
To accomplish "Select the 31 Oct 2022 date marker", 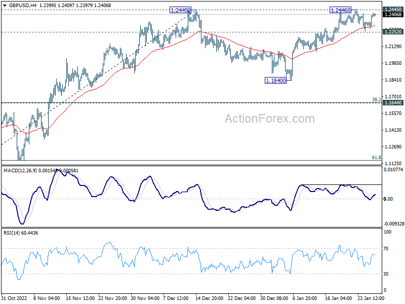I will click(x=14, y=298).
